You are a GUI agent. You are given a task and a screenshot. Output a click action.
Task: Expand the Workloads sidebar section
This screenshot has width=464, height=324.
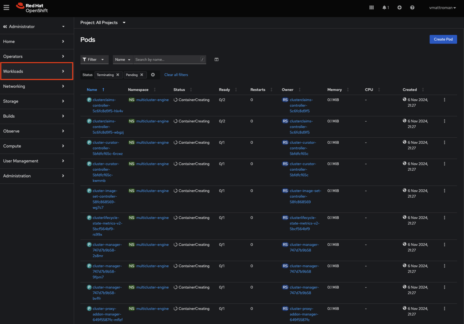pos(37,71)
